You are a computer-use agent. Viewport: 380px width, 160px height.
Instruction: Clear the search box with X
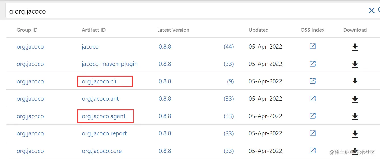coord(371,11)
